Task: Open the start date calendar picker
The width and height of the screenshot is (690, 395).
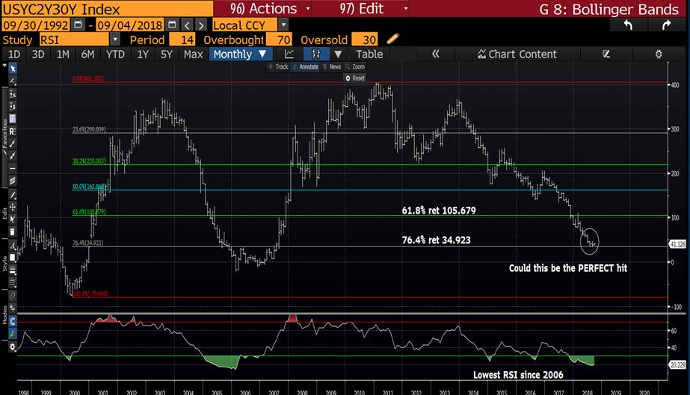Action: [79, 25]
